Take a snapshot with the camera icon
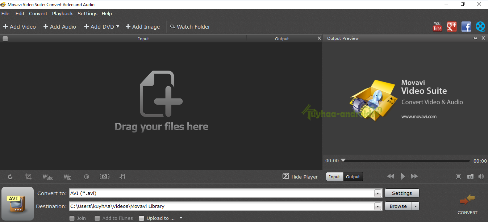488x222 pixels. (x=470, y=177)
